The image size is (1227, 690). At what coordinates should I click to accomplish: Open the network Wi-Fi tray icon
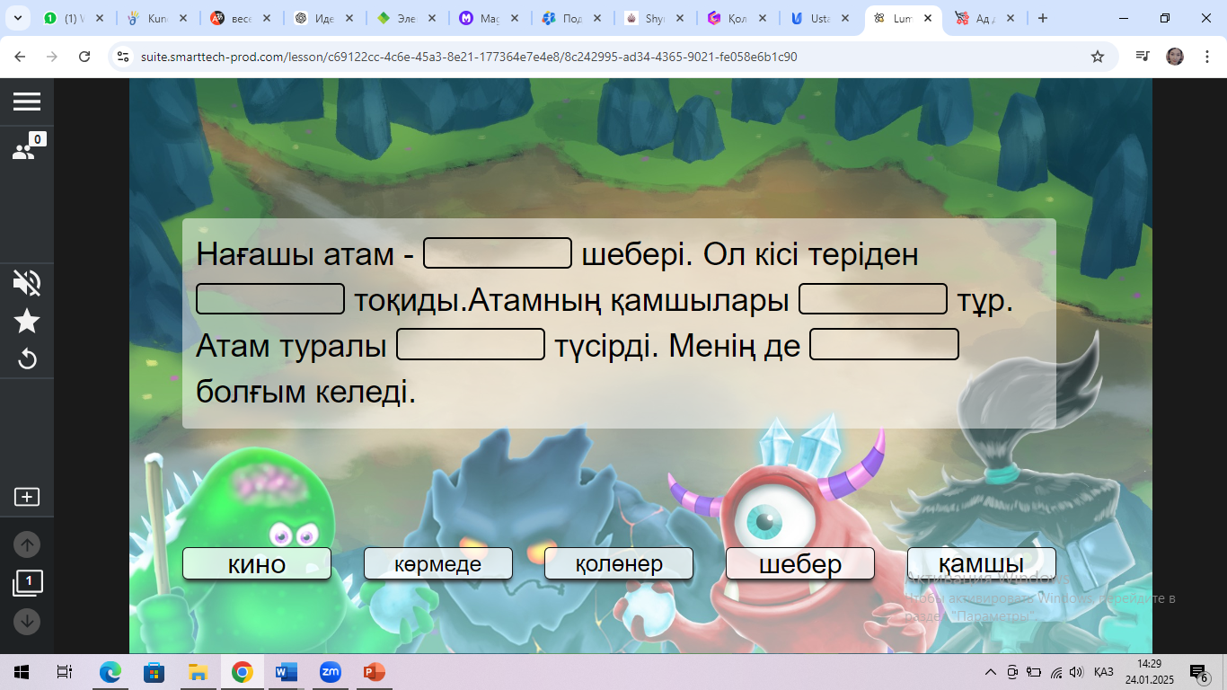click(1055, 672)
